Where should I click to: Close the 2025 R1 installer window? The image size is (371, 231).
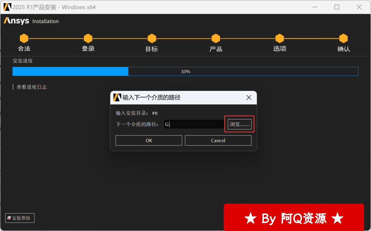(x=359, y=7)
